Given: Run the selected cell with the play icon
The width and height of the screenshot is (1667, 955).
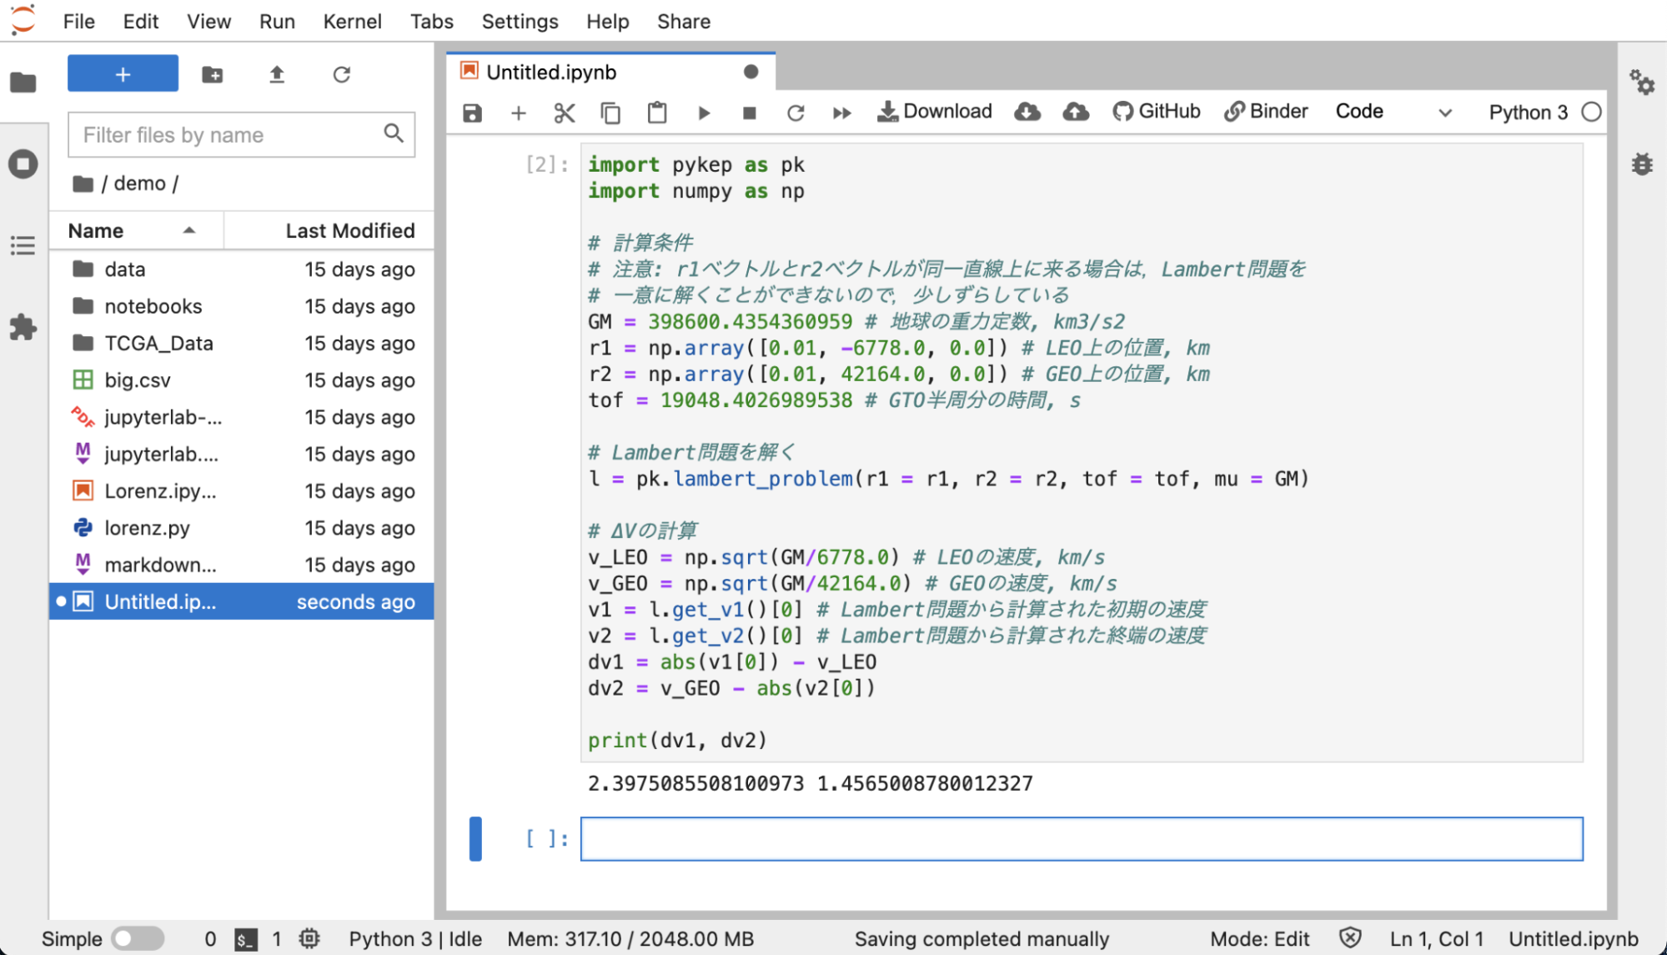Looking at the screenshot, I should pos(704,113).
